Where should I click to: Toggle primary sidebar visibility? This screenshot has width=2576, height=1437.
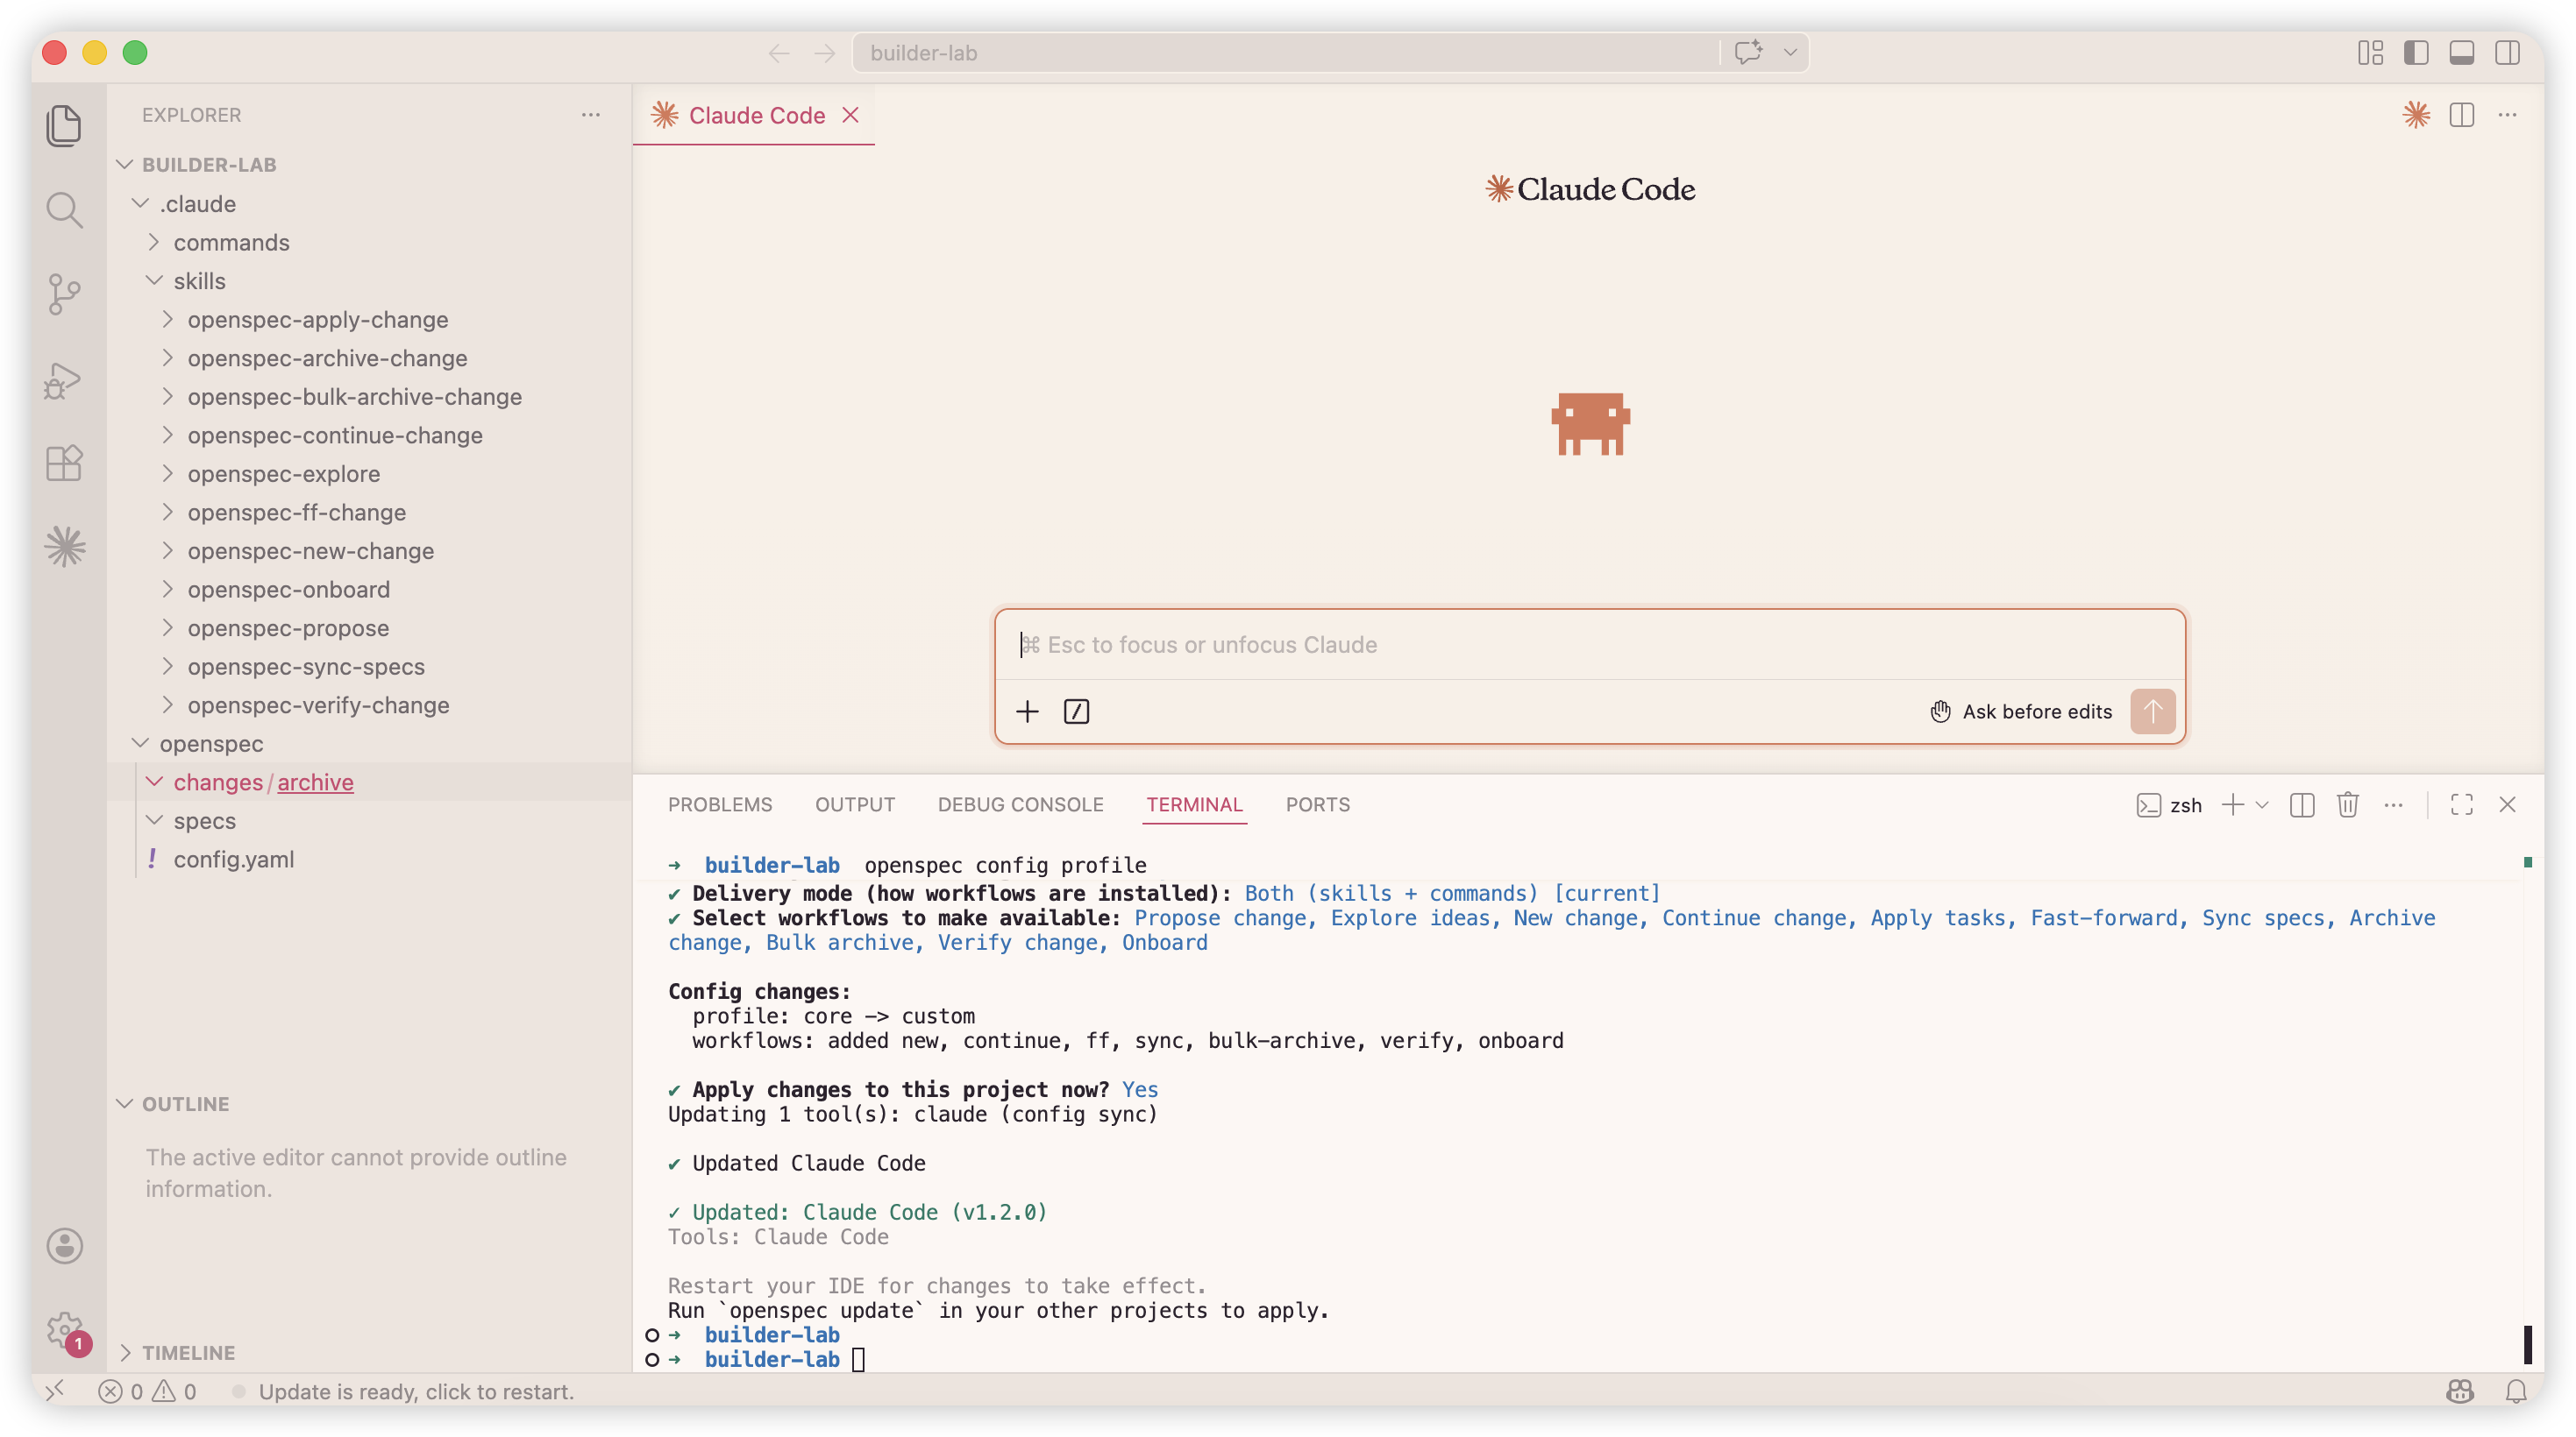2416,53
